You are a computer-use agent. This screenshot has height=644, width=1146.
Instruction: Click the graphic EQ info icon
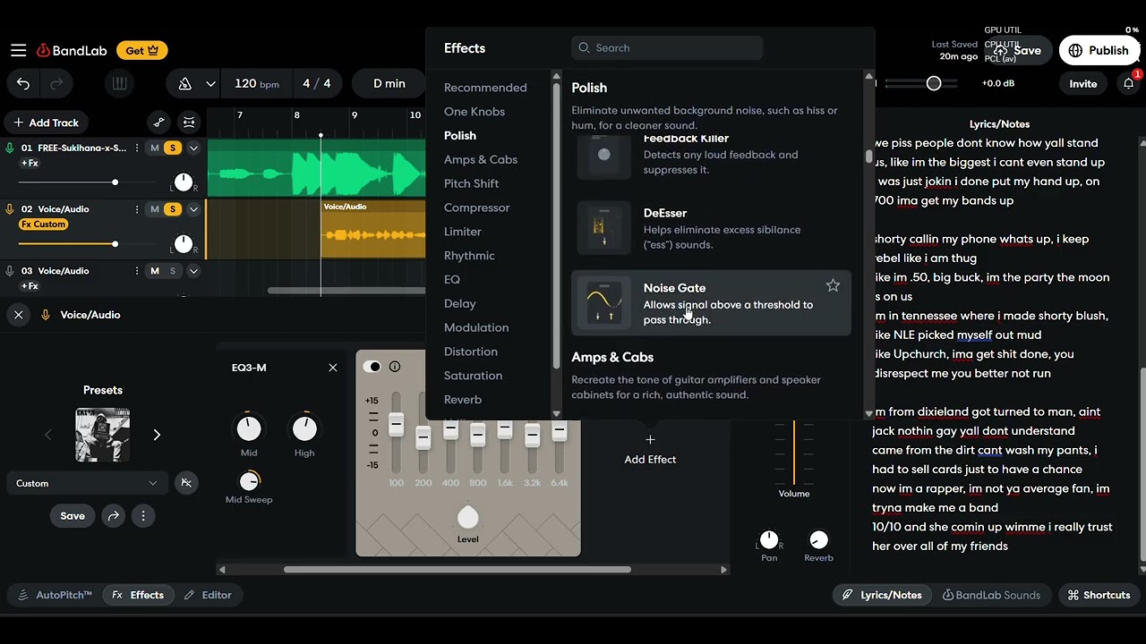[x=395, y=367]
